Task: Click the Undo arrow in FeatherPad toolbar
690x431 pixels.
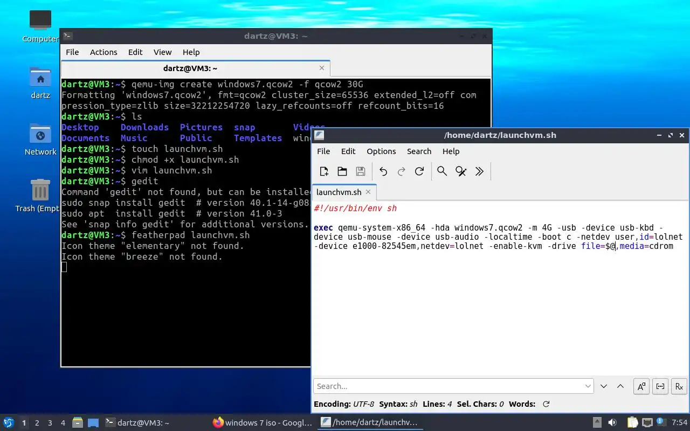Action: [x=383, y=171]
